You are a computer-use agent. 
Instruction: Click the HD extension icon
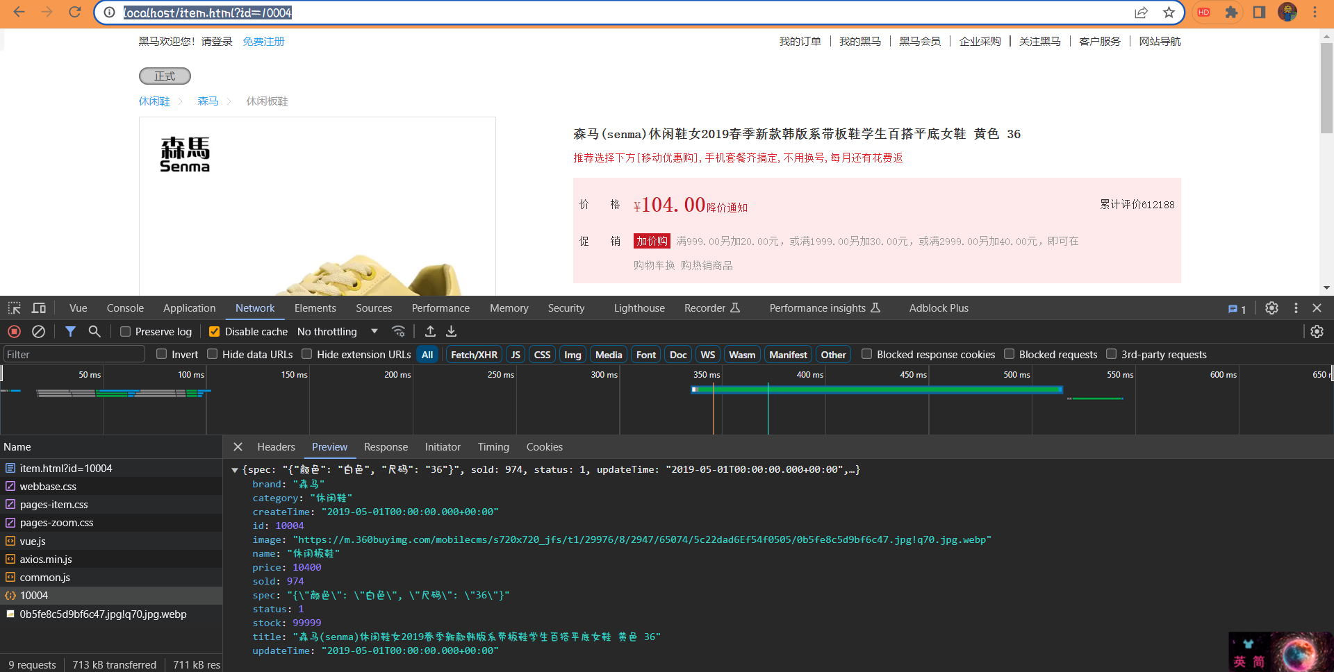coord(1204,12)
